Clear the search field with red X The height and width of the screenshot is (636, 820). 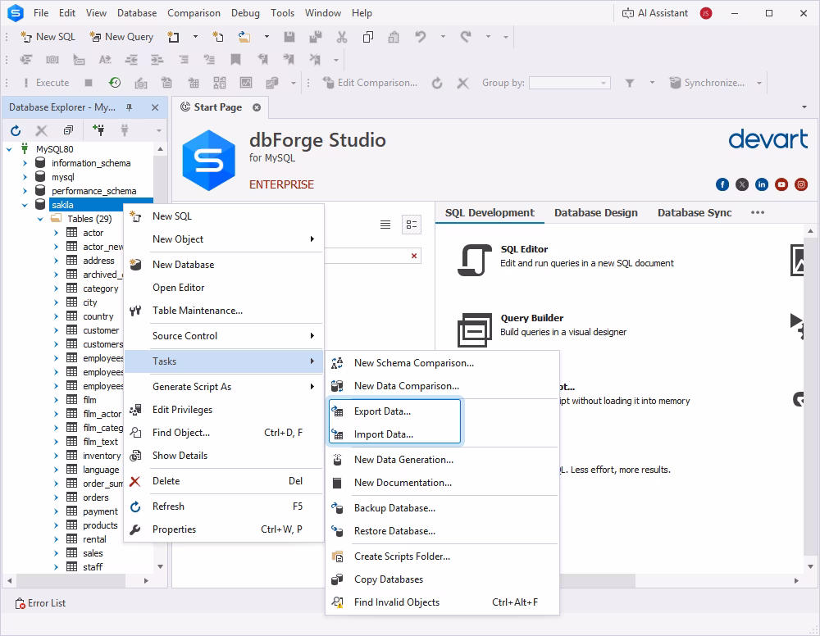pyautogui.click(x=413, y=256)
